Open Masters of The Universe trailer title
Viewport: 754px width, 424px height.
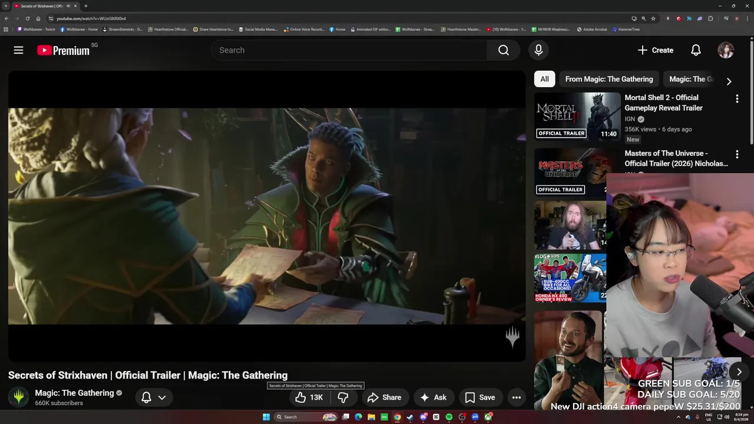tap(676, 158)
